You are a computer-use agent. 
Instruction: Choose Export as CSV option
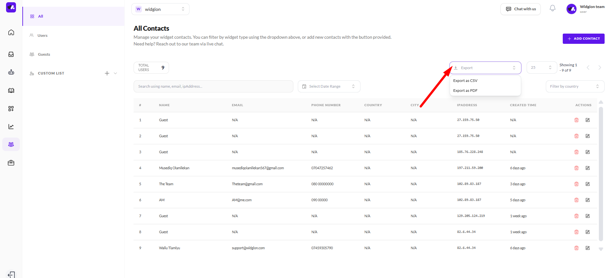(x=465, y=81)
